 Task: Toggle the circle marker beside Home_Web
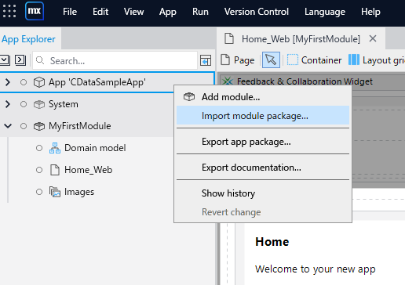tap(39, 170)
